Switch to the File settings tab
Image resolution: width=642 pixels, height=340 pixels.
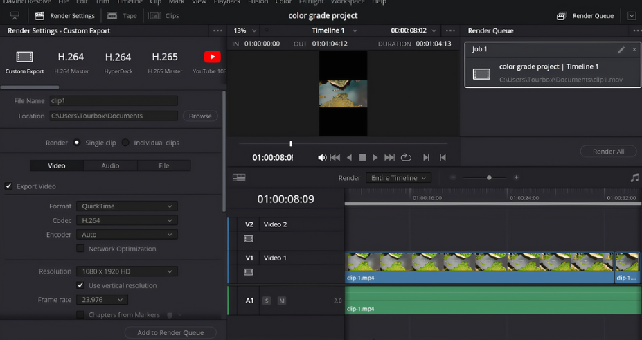[163, 165]
